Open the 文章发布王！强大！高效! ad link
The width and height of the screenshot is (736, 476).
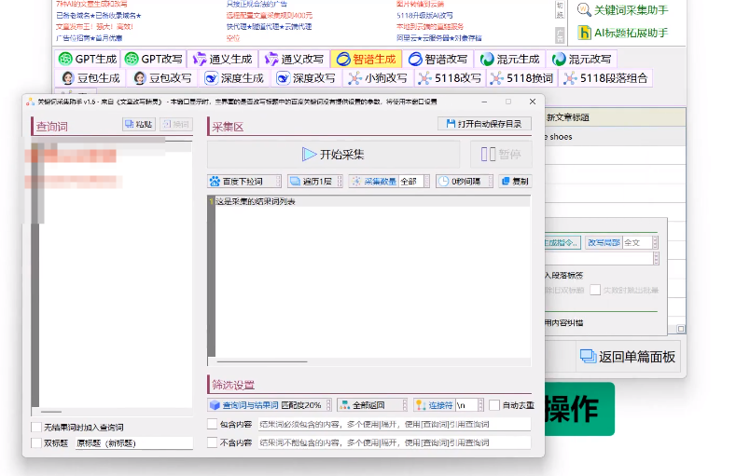pyautogui.click(x=94, y=27)
